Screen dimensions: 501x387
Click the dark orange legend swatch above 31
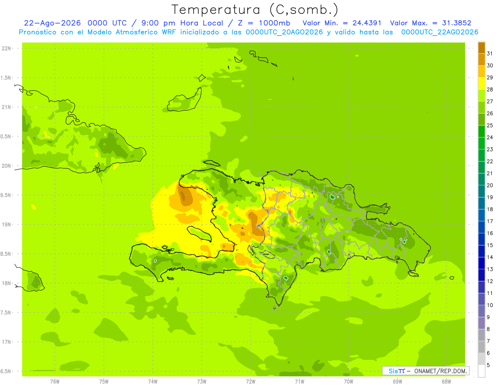coord(481,47)
